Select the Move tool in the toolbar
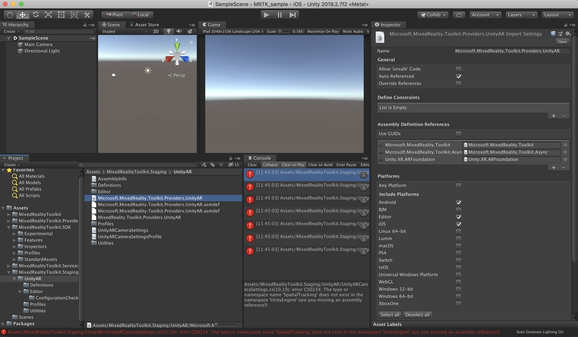Image resolution: width=578 pixels, height=337 pixels. pyautogui.click(x=23, y=15)
